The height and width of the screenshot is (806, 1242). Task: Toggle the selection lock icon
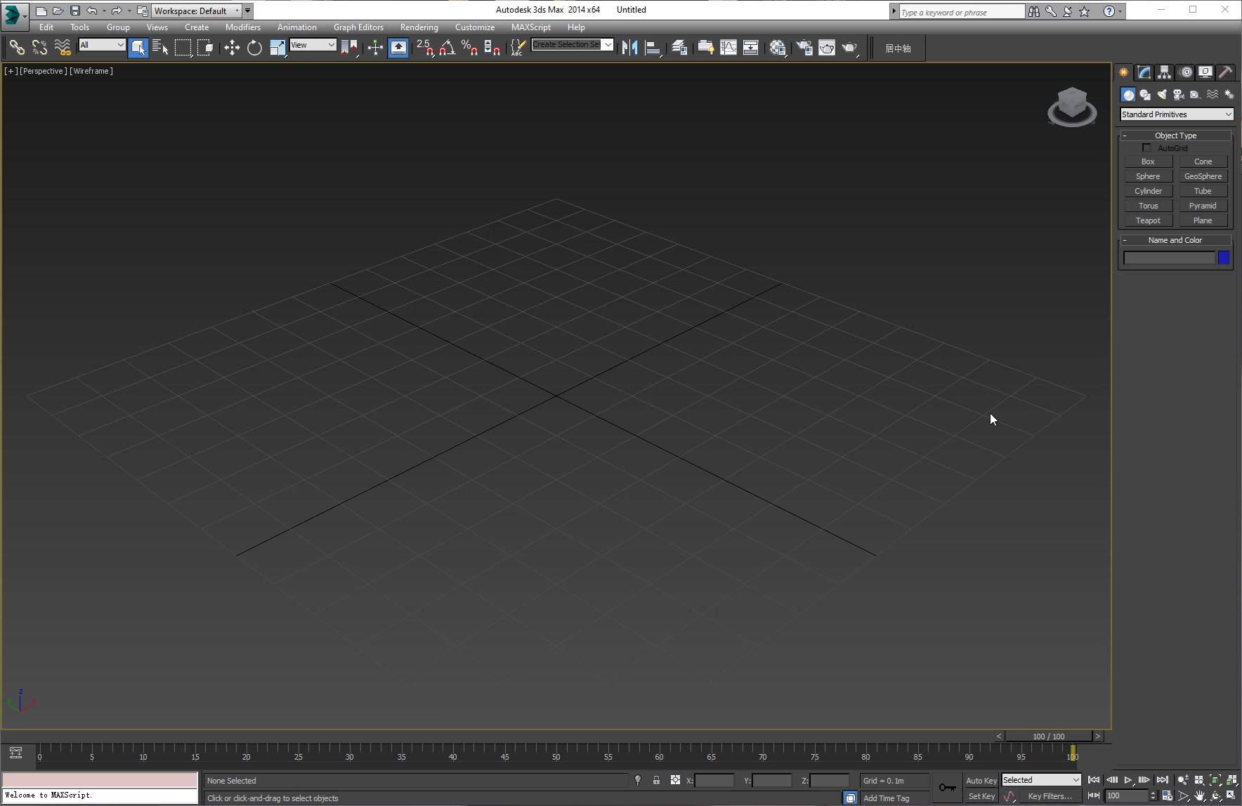pyautogui.click(x=656, y=781)
